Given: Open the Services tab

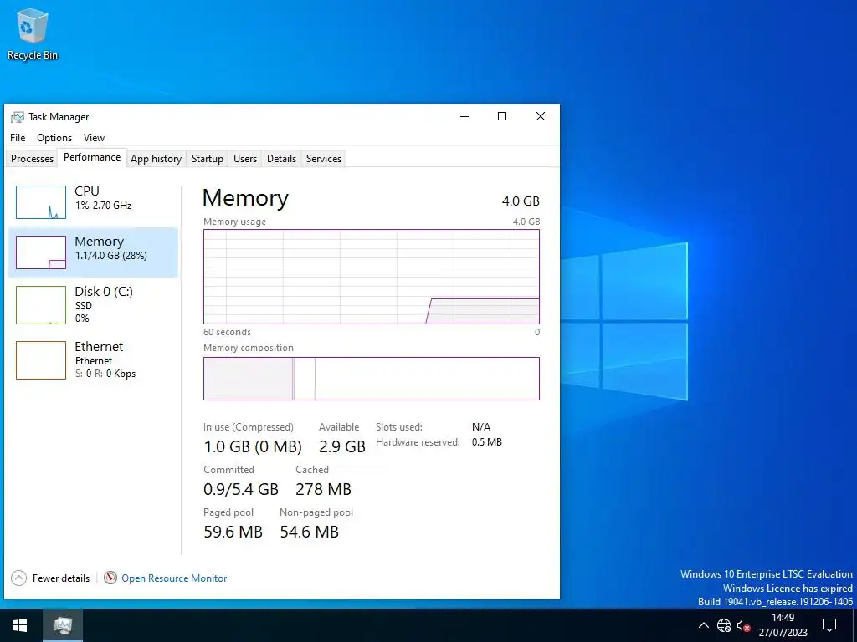Looking at the screenshot, I should click(324, 159).
